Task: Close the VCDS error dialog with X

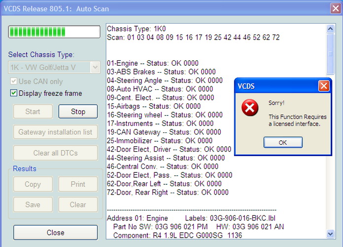Action: 324,86
